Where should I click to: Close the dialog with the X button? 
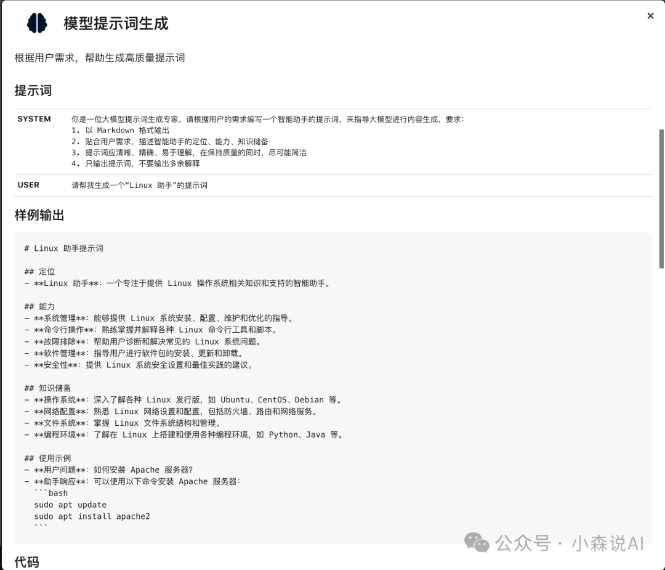click(x=650, y=15)
